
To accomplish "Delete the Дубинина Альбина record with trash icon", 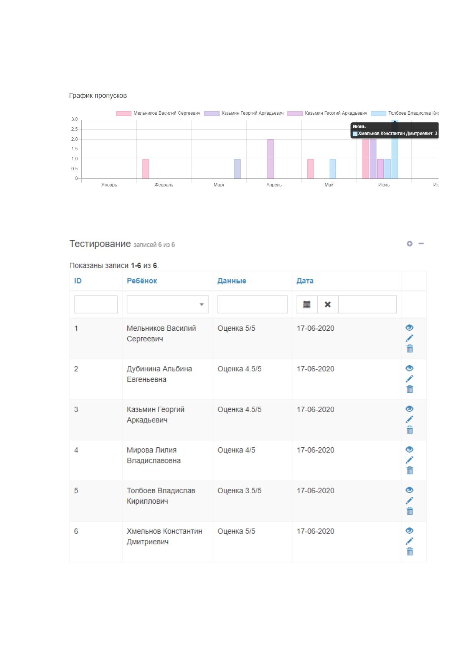I will [x=410, y=389].
